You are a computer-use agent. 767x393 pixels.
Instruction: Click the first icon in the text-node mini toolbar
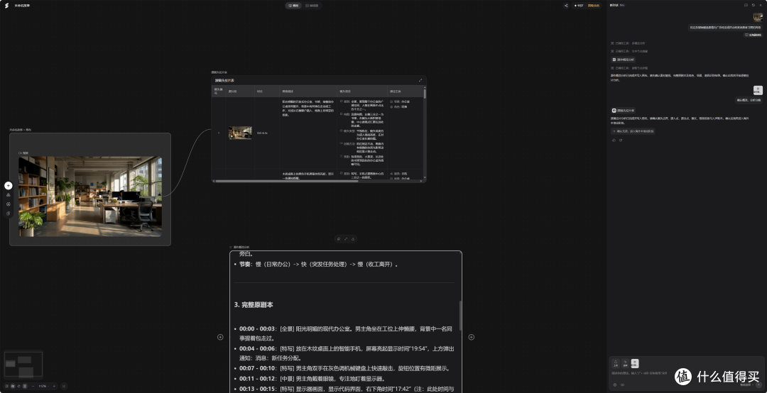click(x=339, y=239)
